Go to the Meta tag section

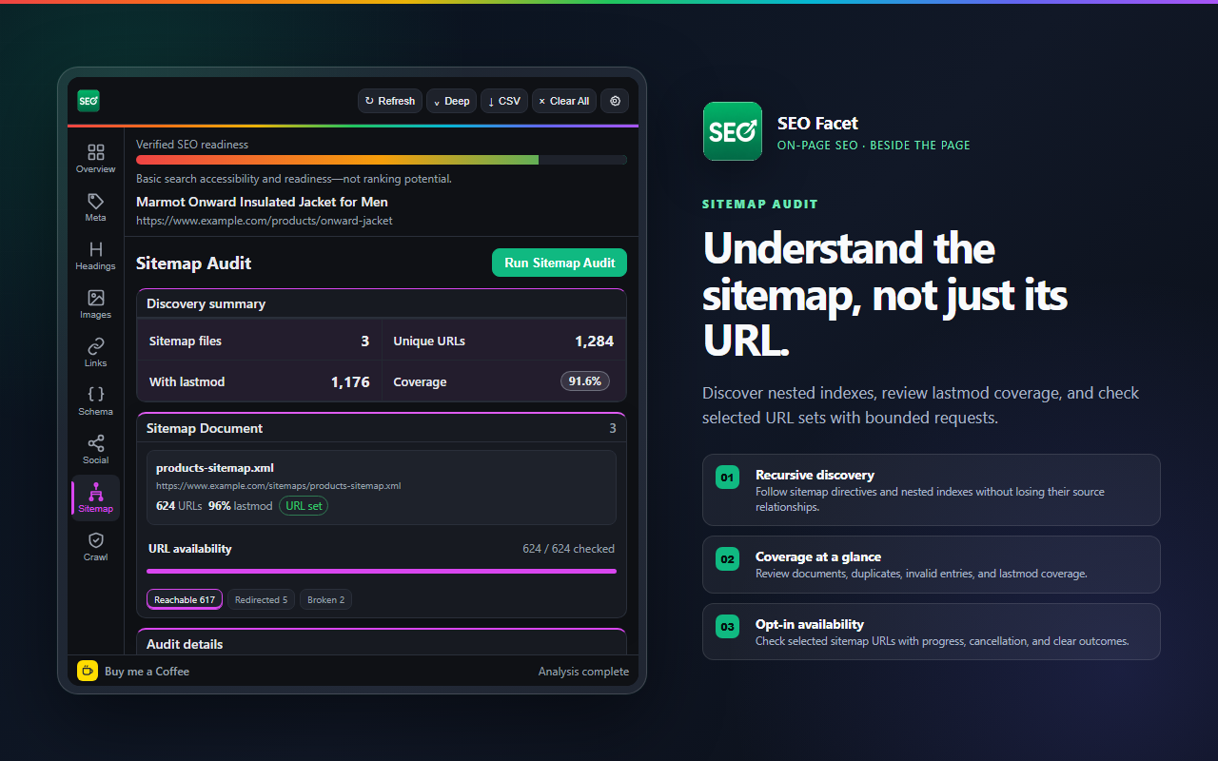(95, 207)
